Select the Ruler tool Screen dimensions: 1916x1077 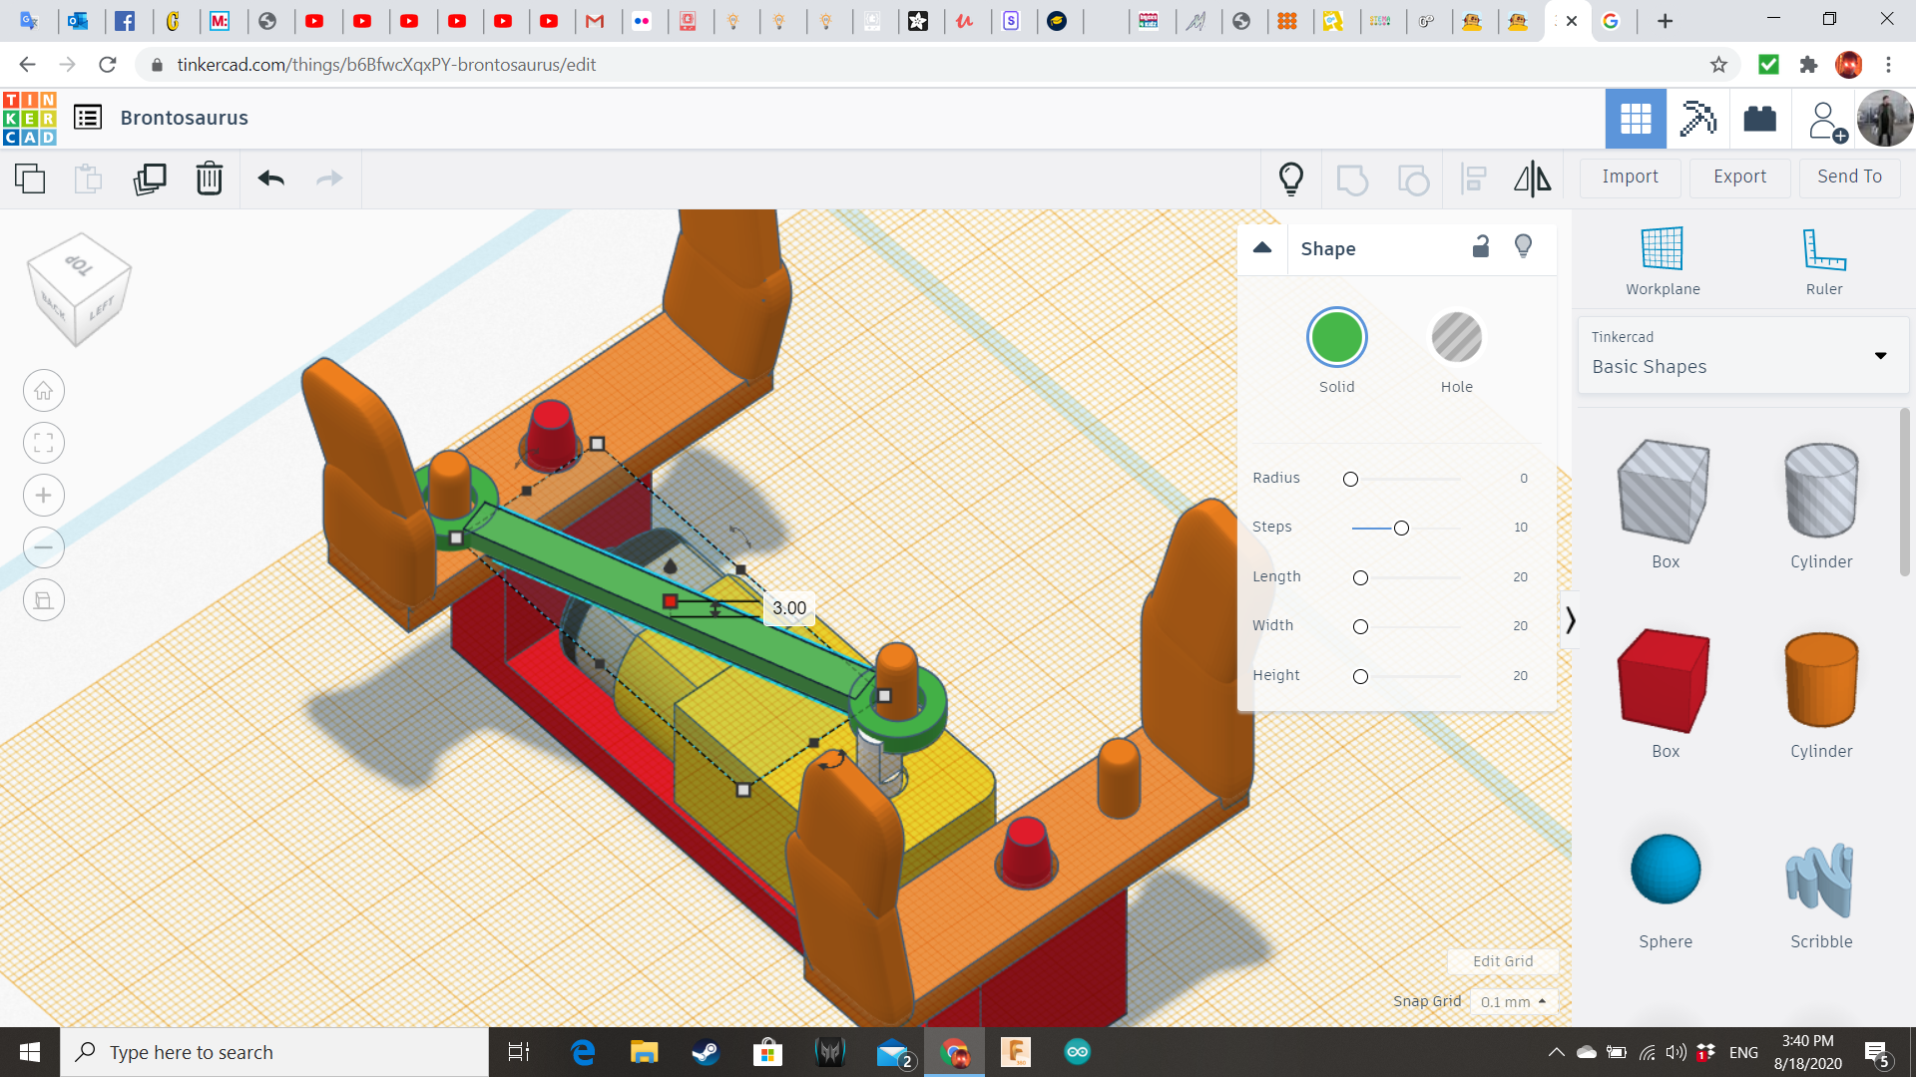click(1823, 259)
